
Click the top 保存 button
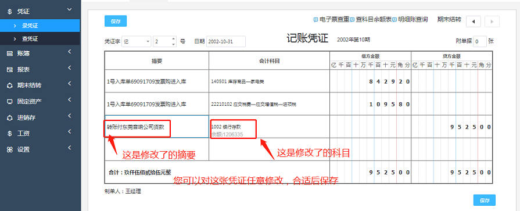(116, 22)
